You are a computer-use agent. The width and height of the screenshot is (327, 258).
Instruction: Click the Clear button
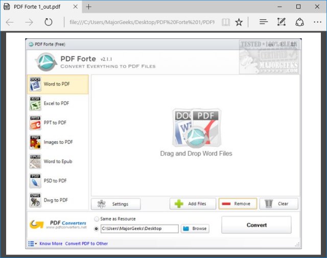(279, 204)
